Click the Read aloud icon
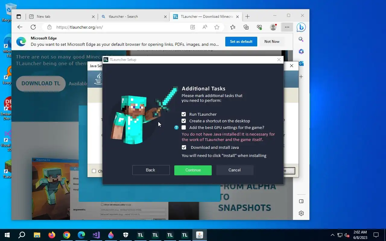Image resolution: width=386 pixels, height=241 pixels. [205, 27]
